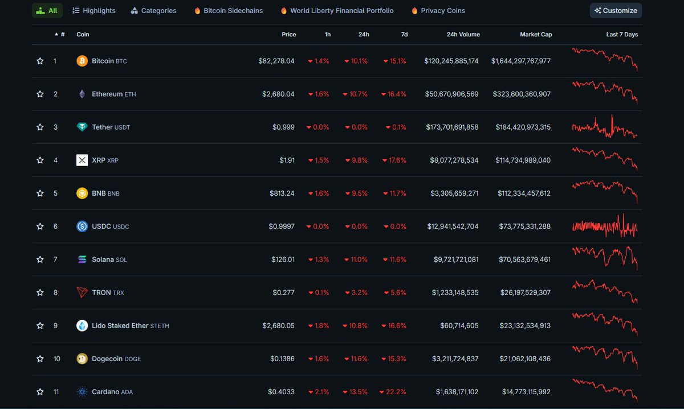Open the XRP coin logo

tap(82, 160)
